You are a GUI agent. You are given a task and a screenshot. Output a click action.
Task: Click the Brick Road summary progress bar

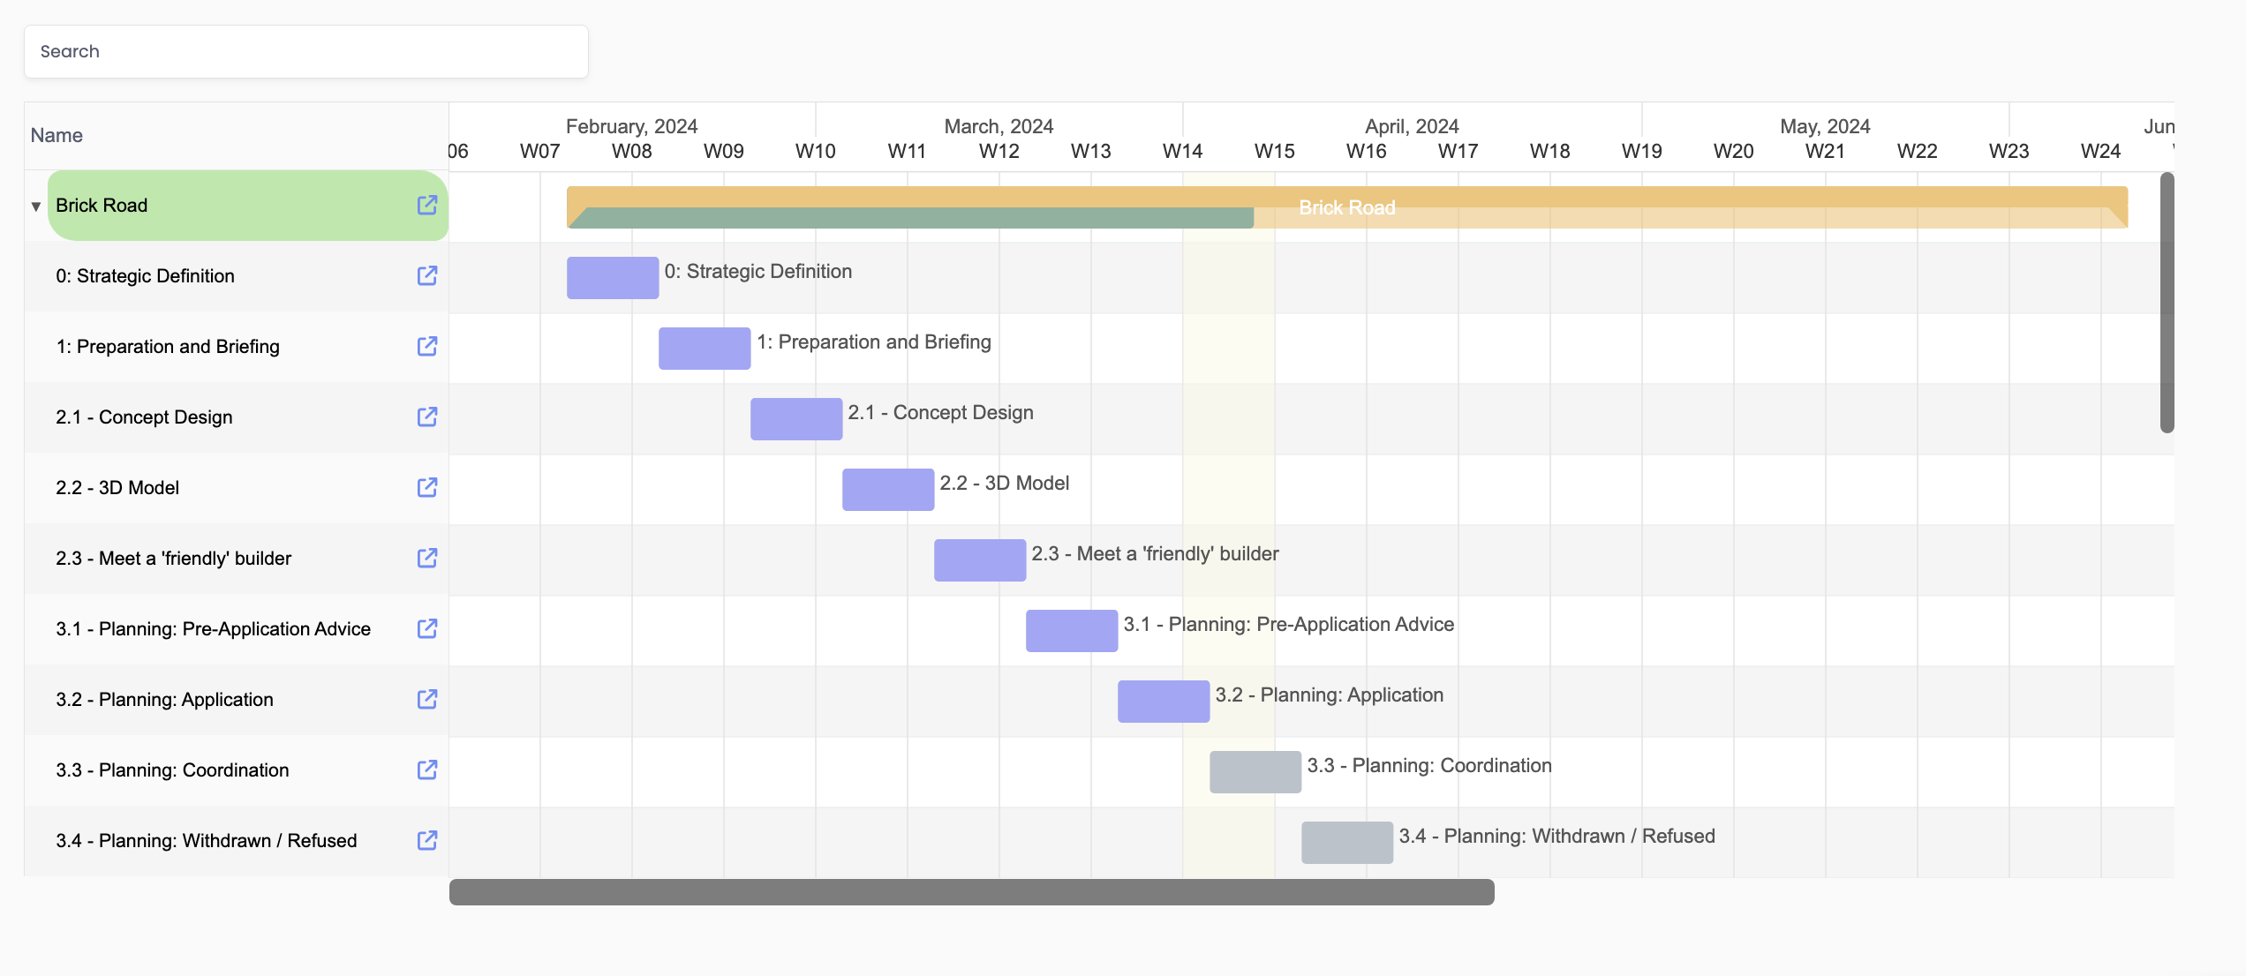coord(909,217)
